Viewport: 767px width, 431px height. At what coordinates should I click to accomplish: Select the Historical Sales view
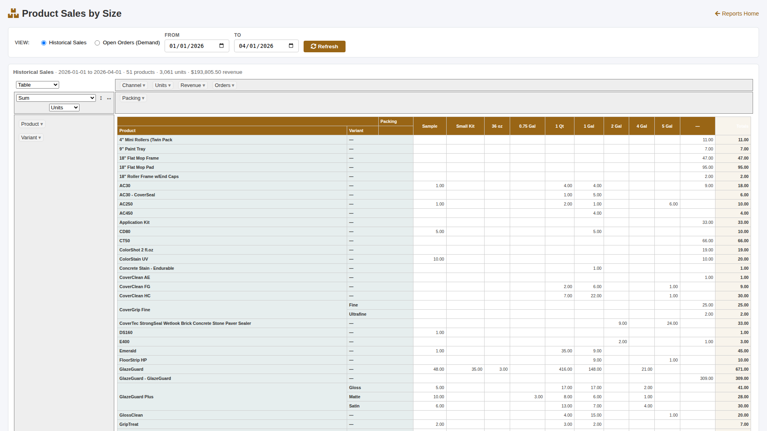coord(44,43)
